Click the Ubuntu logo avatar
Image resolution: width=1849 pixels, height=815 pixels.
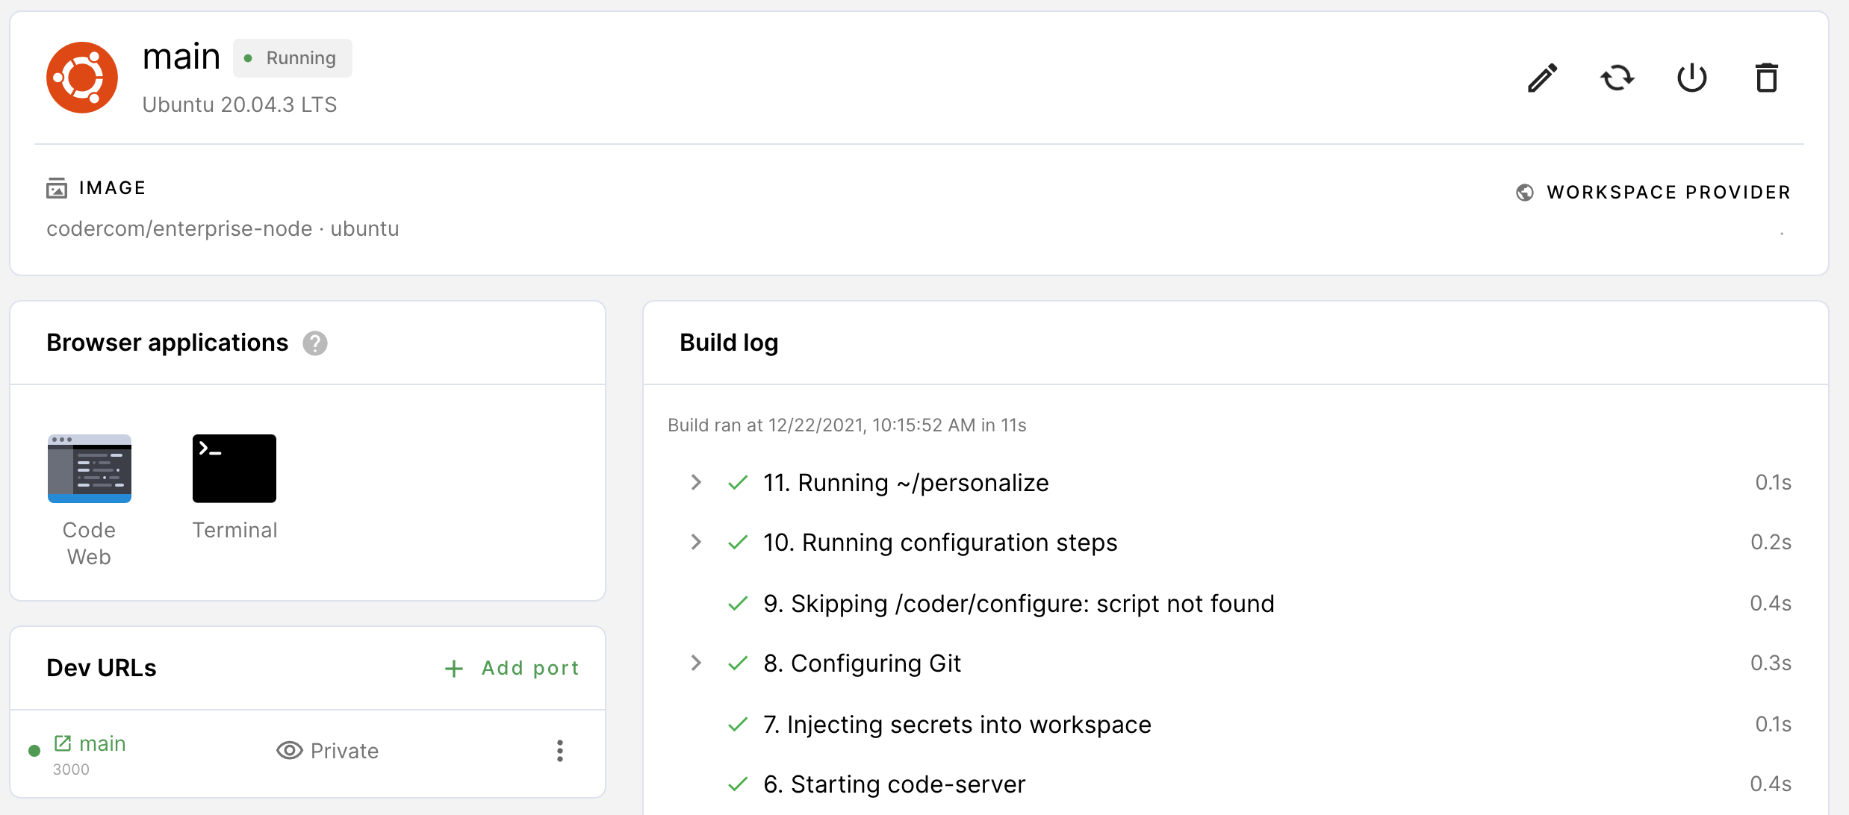(82, 77)
